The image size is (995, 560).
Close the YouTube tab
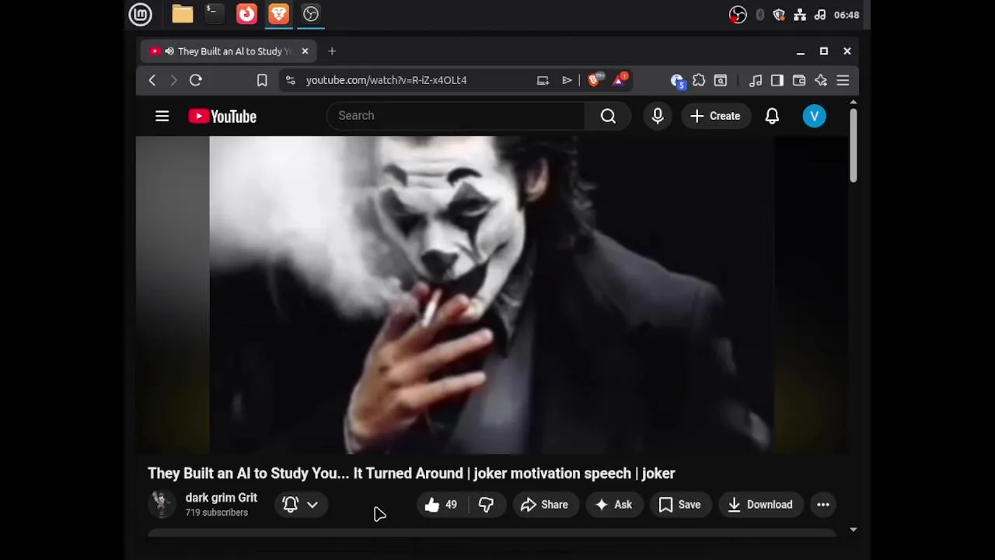pyautogui.click(x=305, y=51)
